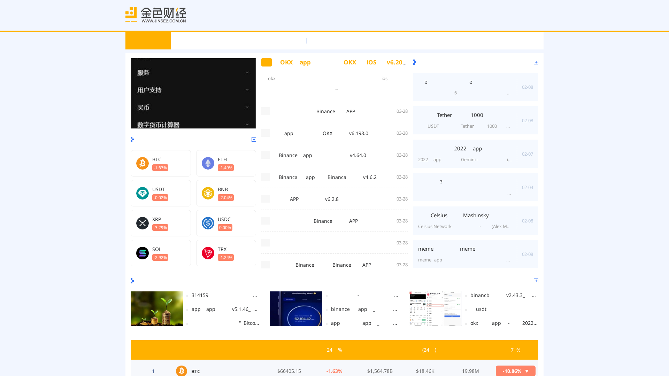The width and height of the screenshot is (669, 376).
Task: Click the BNB coin icon
Action: 208,193
